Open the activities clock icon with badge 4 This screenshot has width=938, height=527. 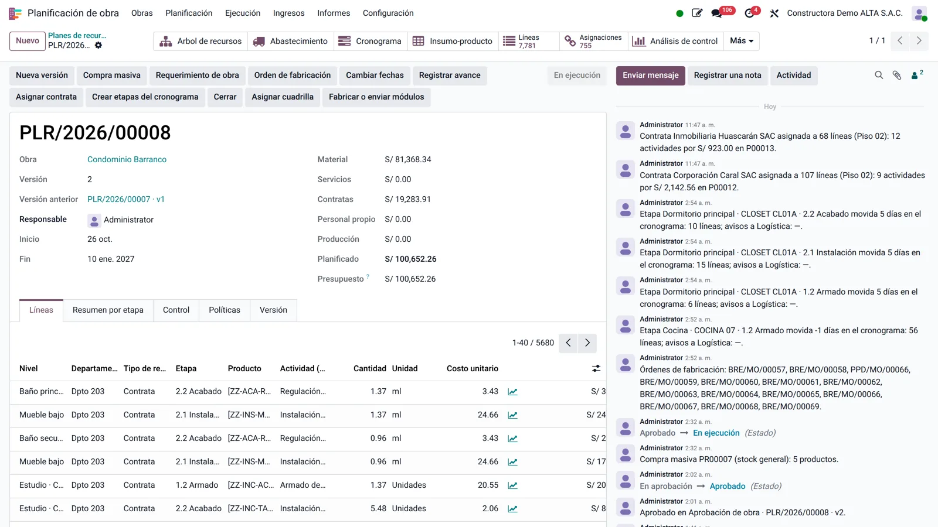(x=749, y=13)
